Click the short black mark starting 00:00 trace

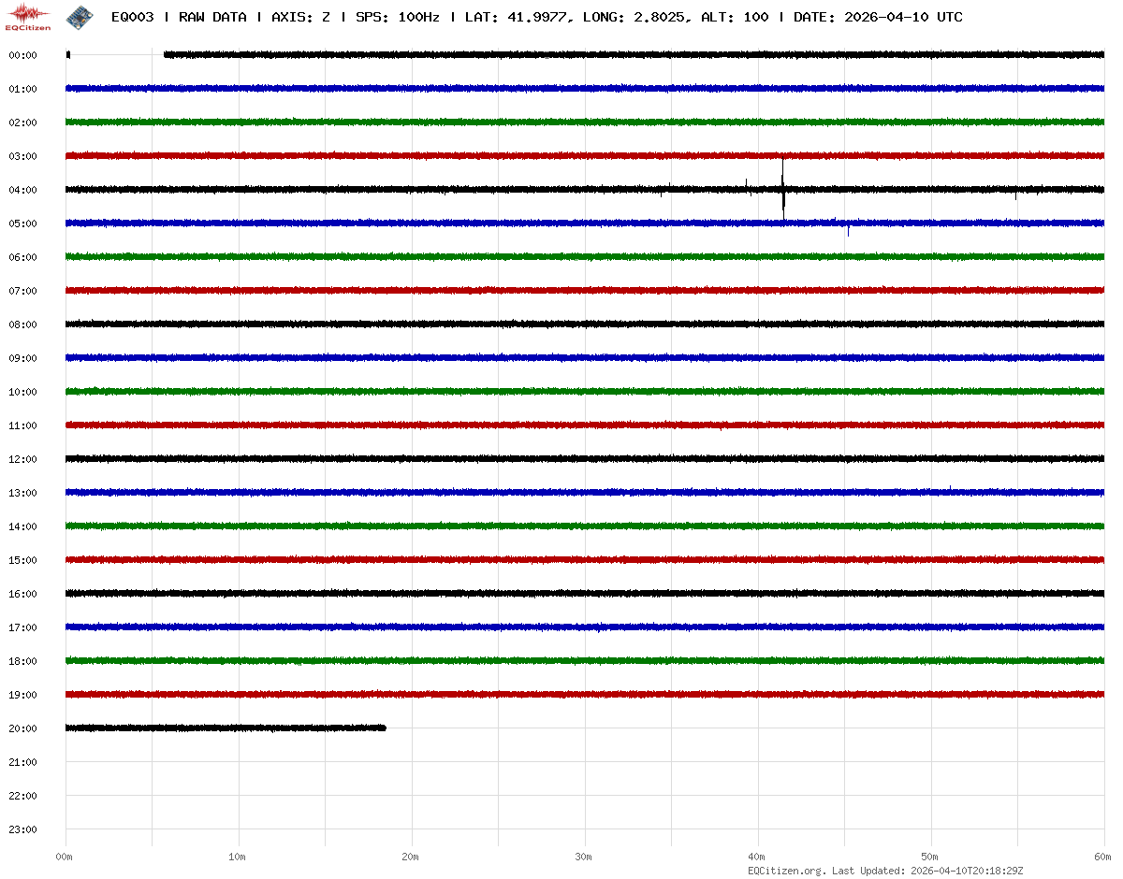[x=68, y=55]
